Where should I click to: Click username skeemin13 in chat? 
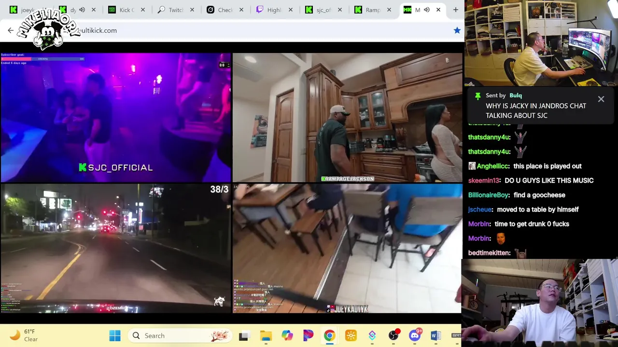click(x=484, y=180)
